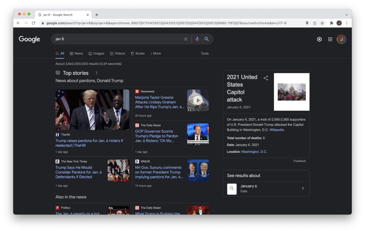Open WMUR Sununu and Trump thumbnail

click(198, 170)
